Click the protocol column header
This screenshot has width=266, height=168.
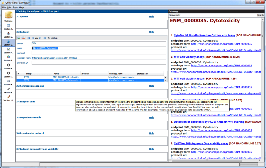[95, 74]
